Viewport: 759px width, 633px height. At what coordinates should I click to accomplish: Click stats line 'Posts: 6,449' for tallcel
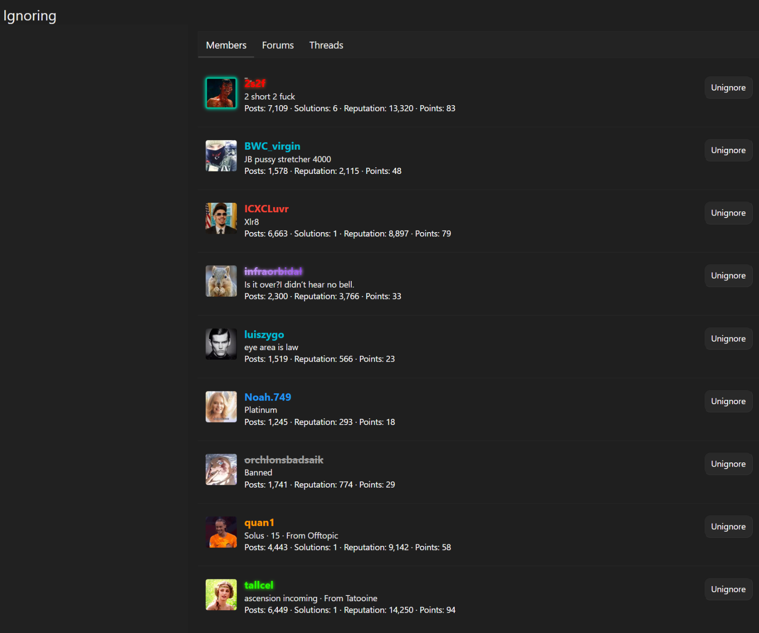tap(350, 610)
